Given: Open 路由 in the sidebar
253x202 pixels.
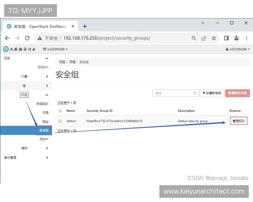Looking at the screenshot, I should click(46, 122).
